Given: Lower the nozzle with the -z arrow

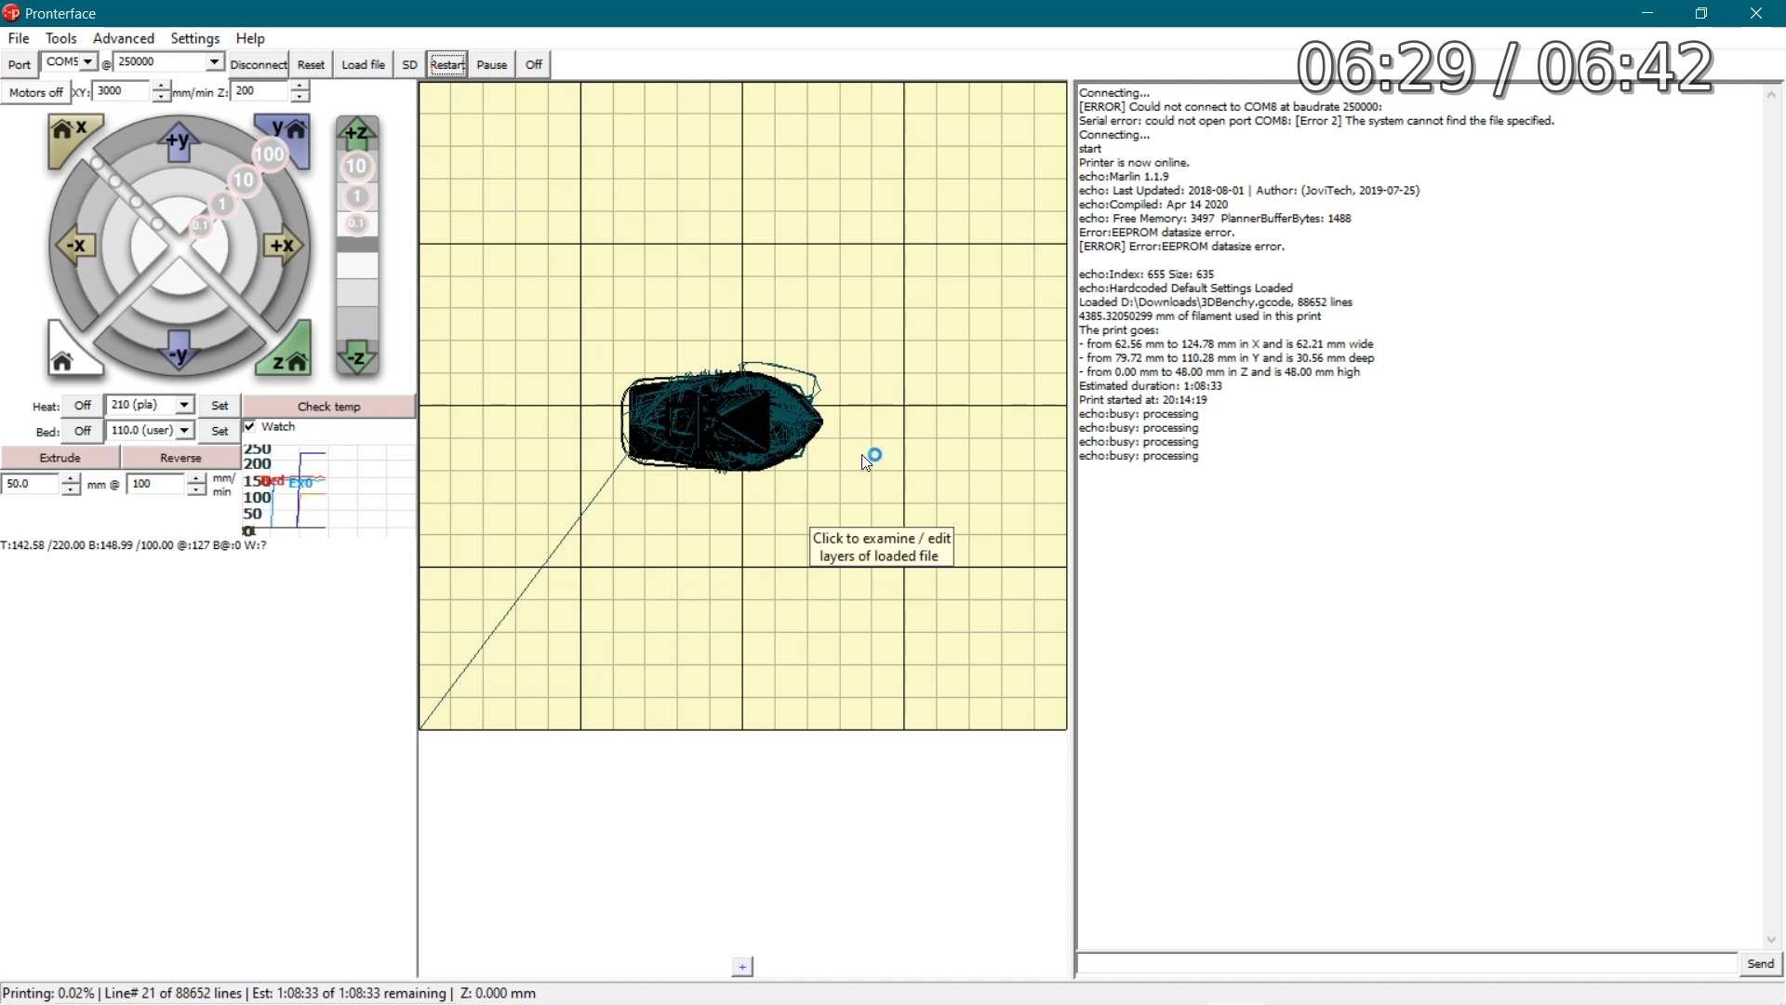Looking at the screenshot, I should click(x=358, y=358).
